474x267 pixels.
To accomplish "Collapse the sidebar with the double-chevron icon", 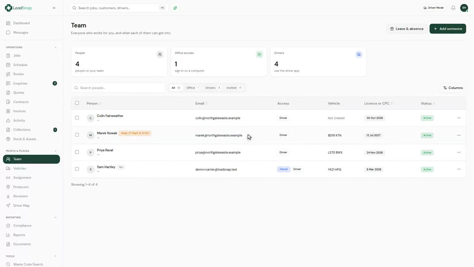I will [54, 8].
